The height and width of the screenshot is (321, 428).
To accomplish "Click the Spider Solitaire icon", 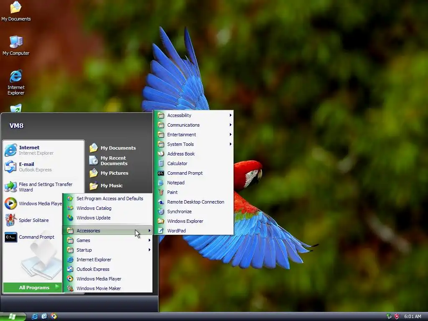I will tap(10, 220).
